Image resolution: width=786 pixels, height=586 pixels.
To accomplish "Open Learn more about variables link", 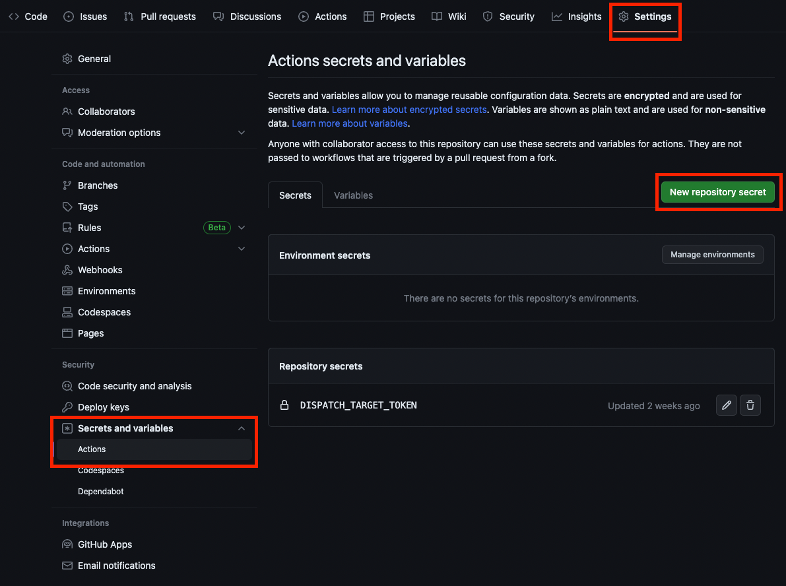I will [x=349, y=123].
